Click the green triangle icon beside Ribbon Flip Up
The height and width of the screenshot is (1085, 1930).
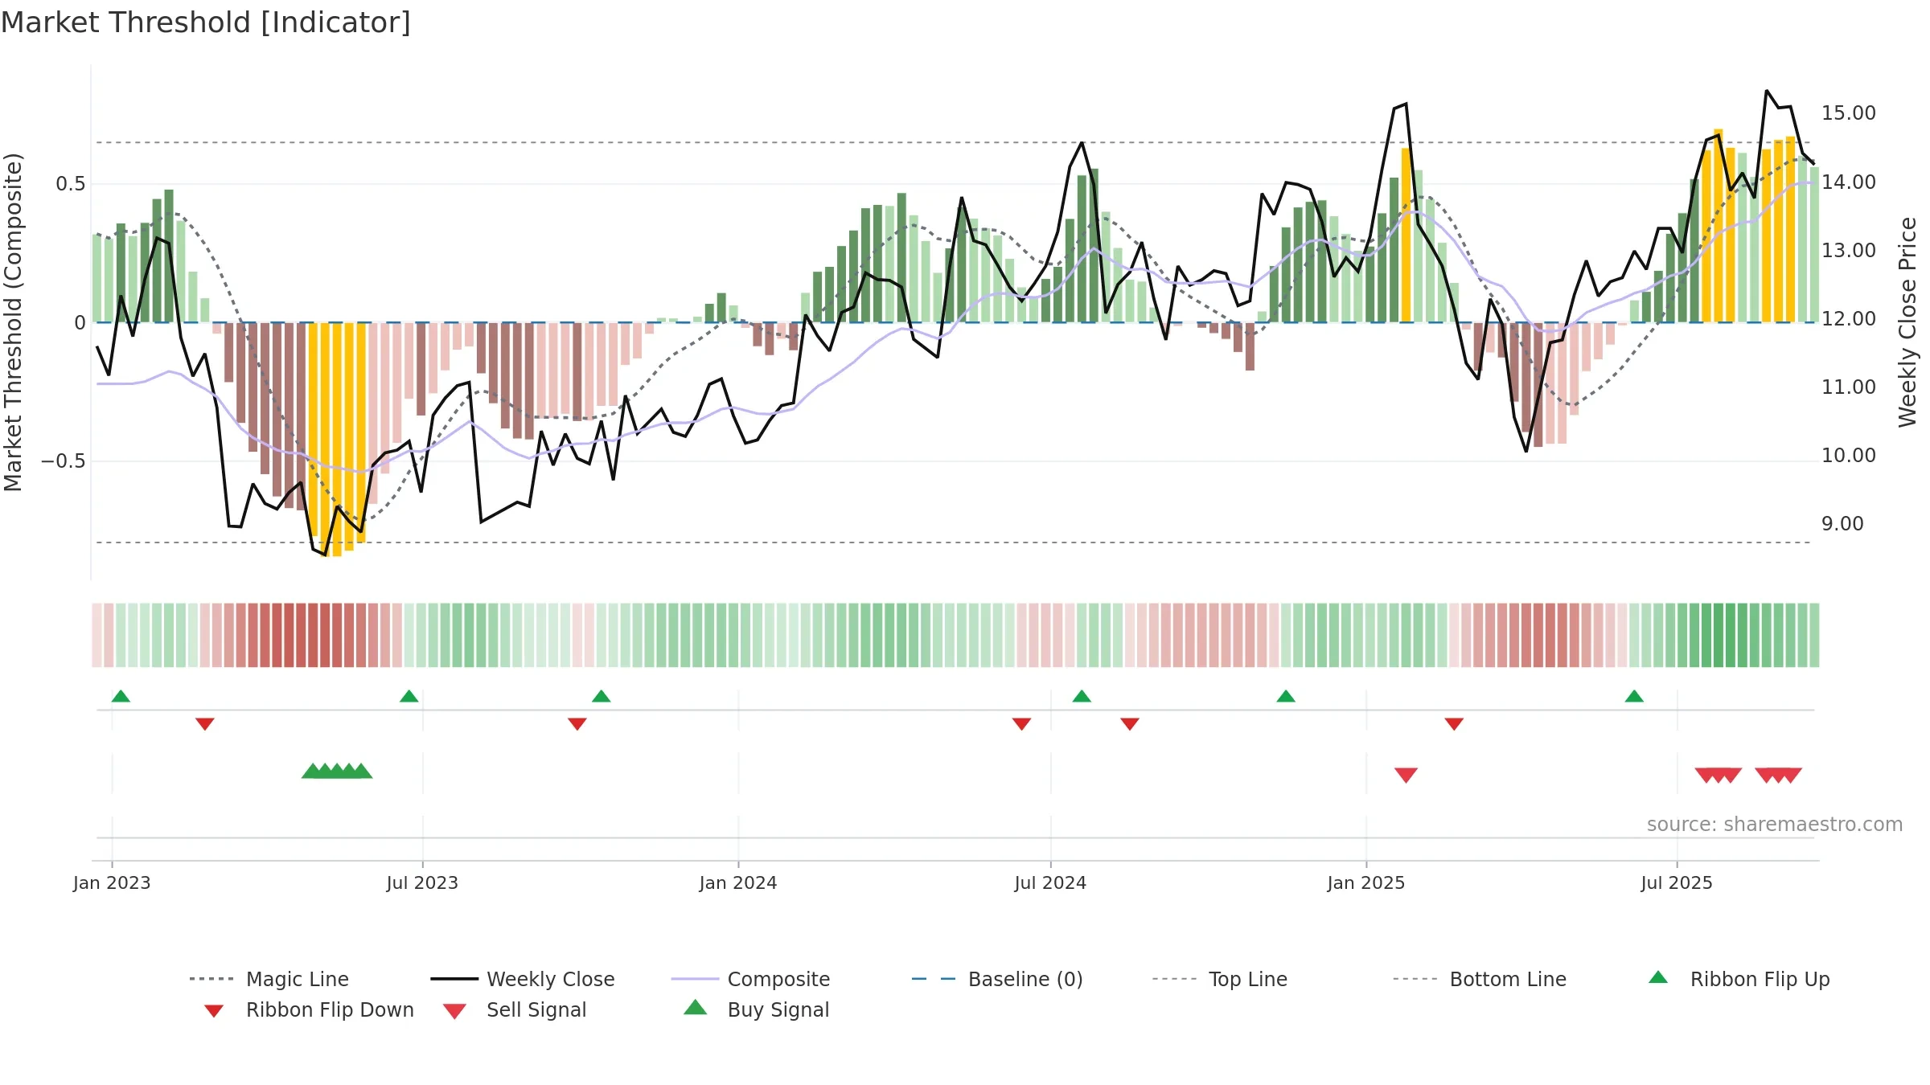point(1658,977)
